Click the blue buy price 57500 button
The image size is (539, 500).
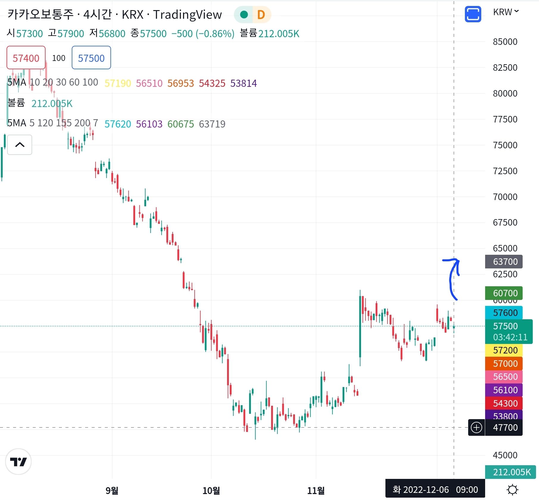(x=91, y=58)
